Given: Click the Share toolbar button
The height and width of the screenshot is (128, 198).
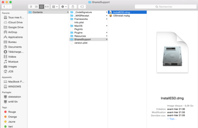Looking at the screenshot, I should (x=73, y=7).
